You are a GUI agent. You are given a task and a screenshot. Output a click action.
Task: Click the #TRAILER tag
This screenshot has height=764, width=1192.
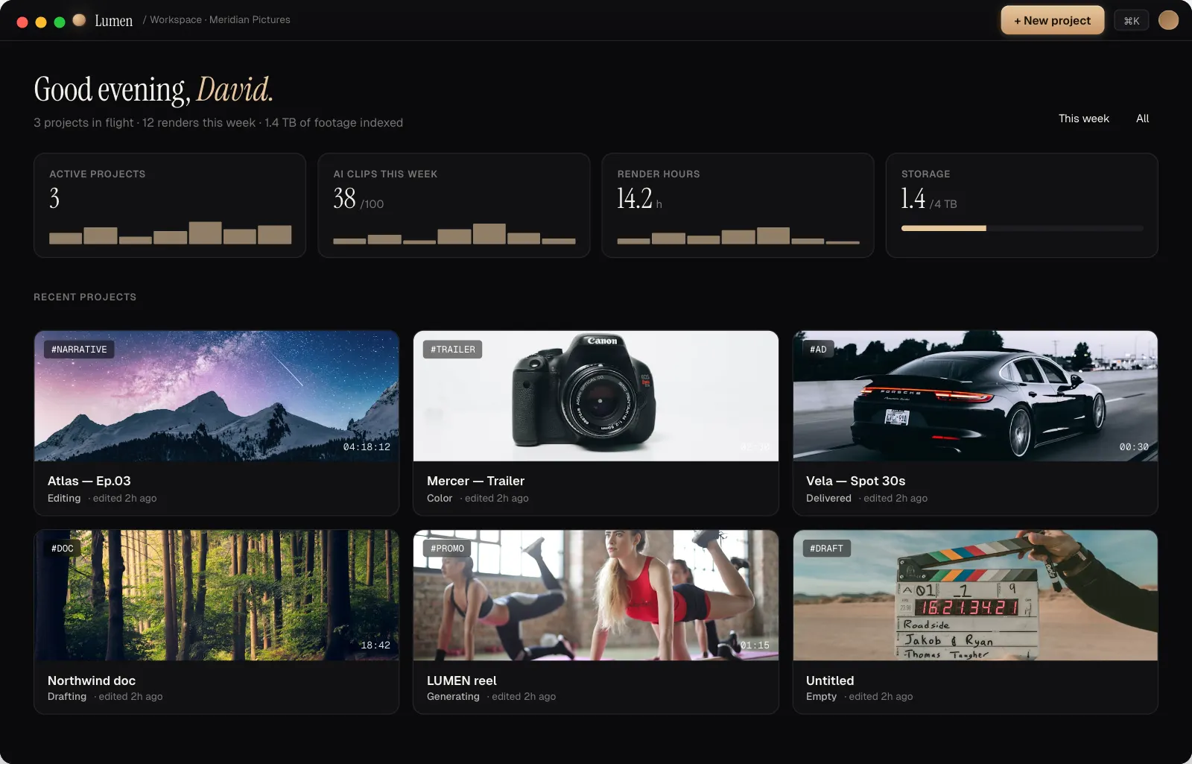coord(453,350)
